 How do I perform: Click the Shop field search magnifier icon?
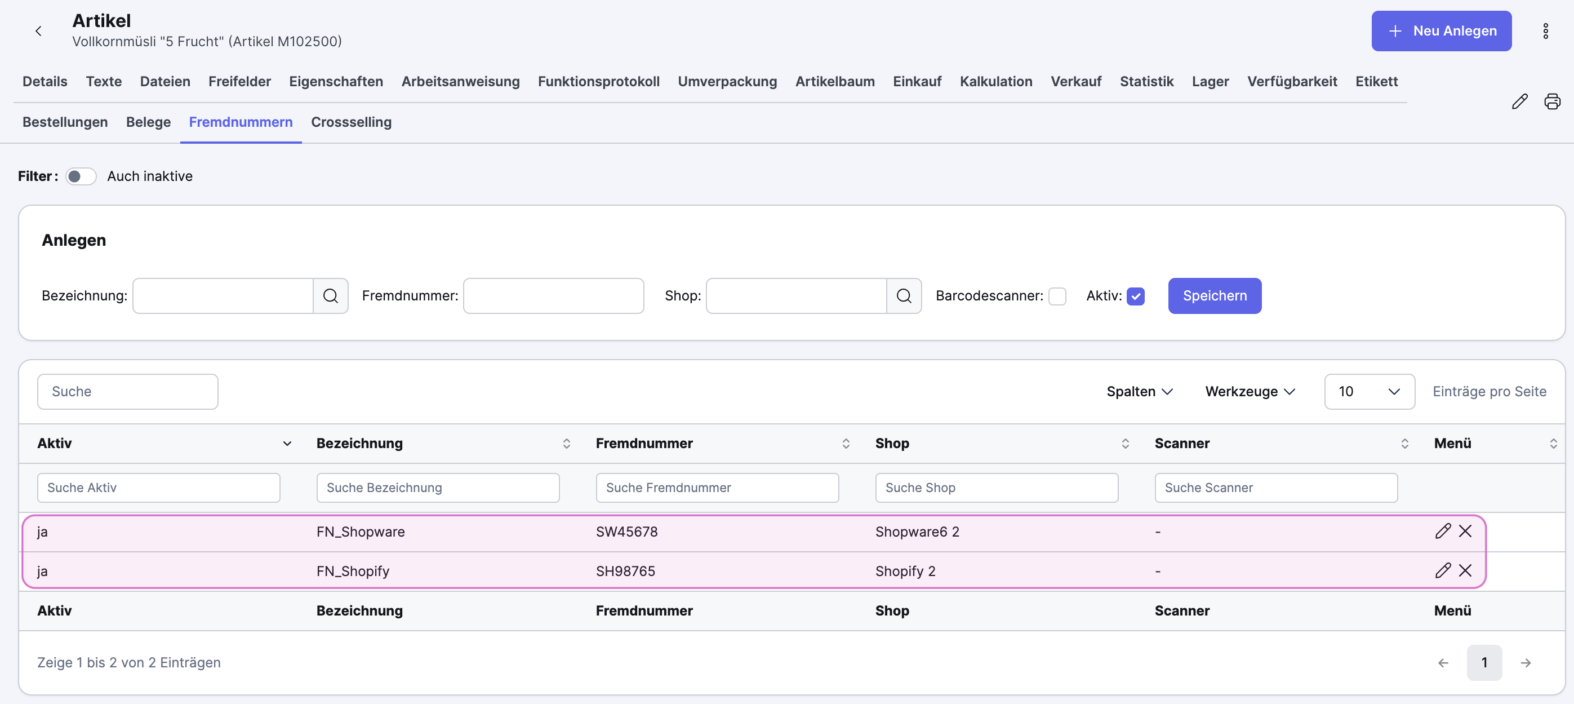(x=904, y=296)
